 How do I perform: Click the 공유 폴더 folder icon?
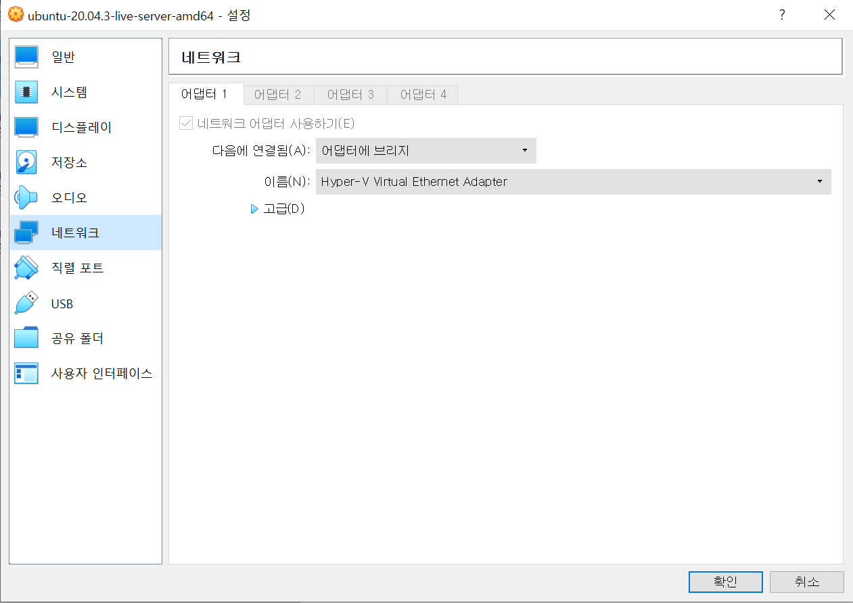point(26,338)
